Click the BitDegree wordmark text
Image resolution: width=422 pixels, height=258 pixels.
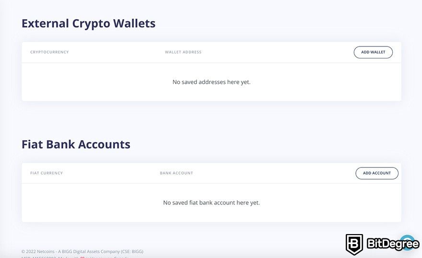pos(393,244)
